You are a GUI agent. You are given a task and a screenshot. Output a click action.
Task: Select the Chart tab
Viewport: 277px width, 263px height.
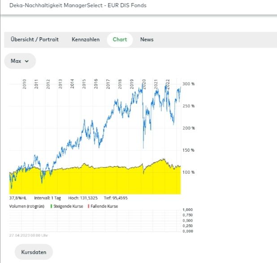tap(120, 39)
